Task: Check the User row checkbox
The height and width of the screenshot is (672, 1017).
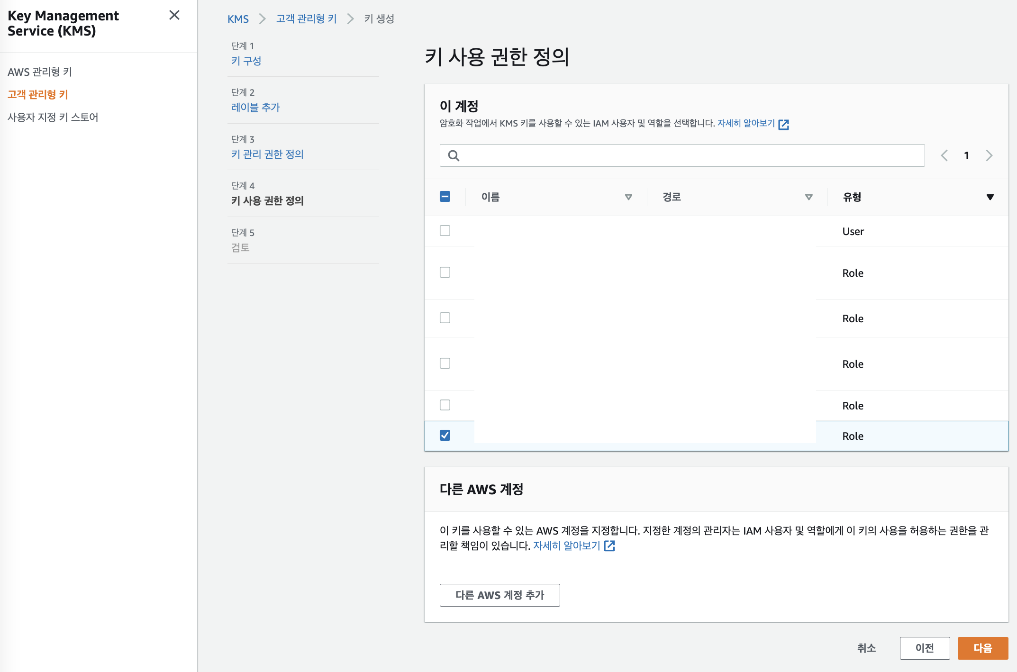Action: click(x=445, y=231)
